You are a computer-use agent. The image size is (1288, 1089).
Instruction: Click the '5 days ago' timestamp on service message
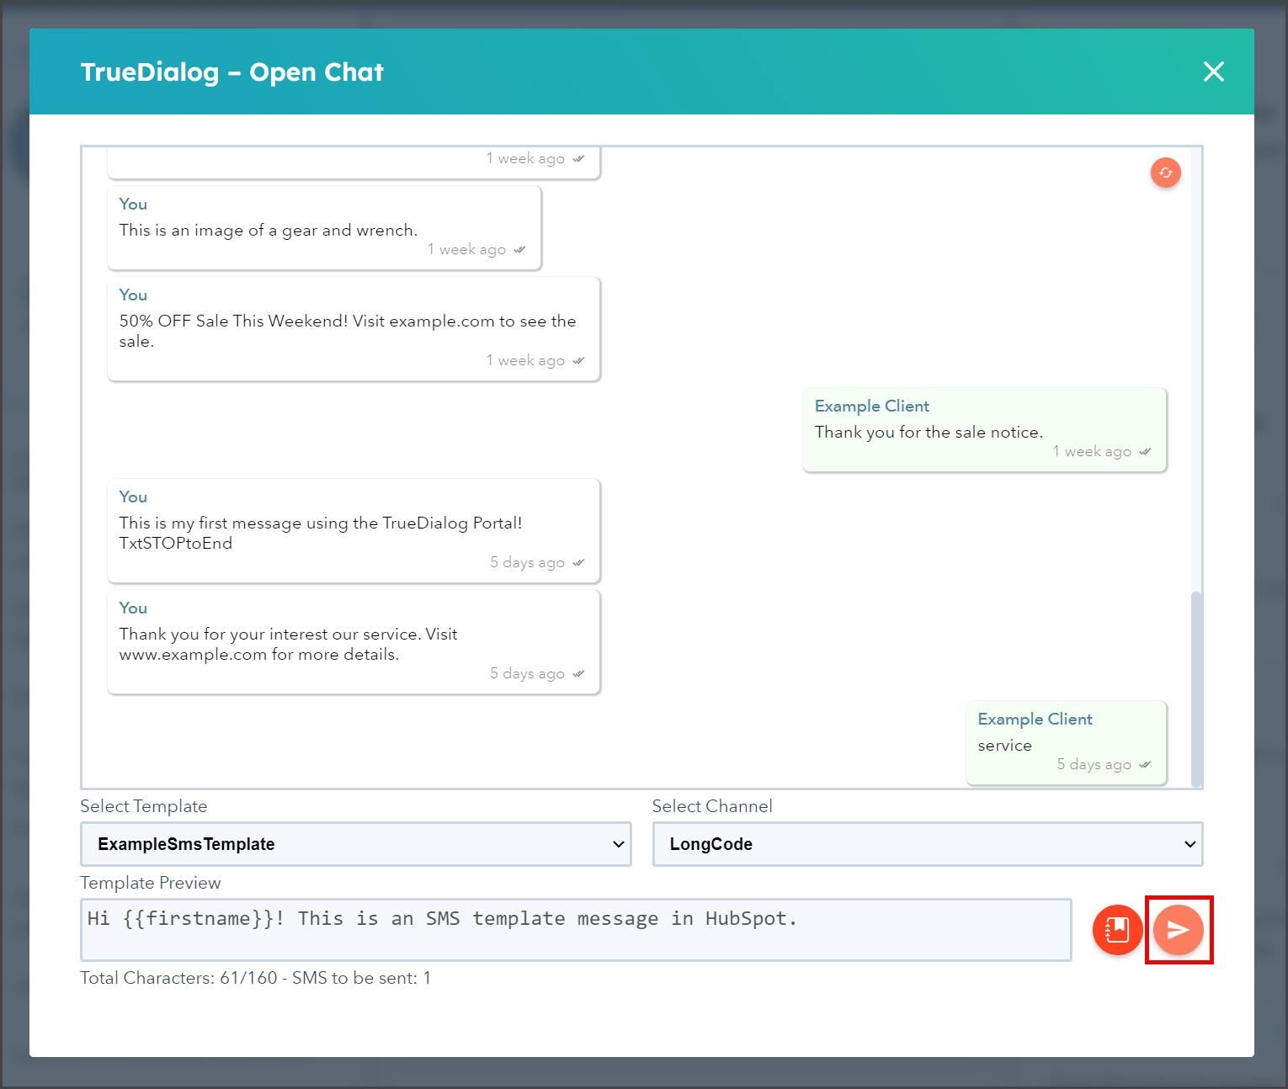[1094, 765]
